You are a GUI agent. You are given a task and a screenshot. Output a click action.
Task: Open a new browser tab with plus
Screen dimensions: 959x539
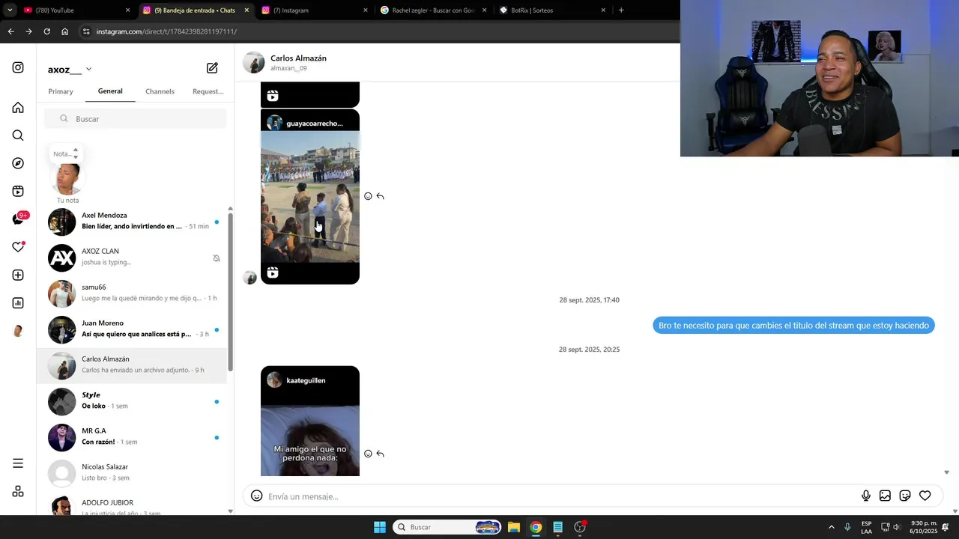621,10
